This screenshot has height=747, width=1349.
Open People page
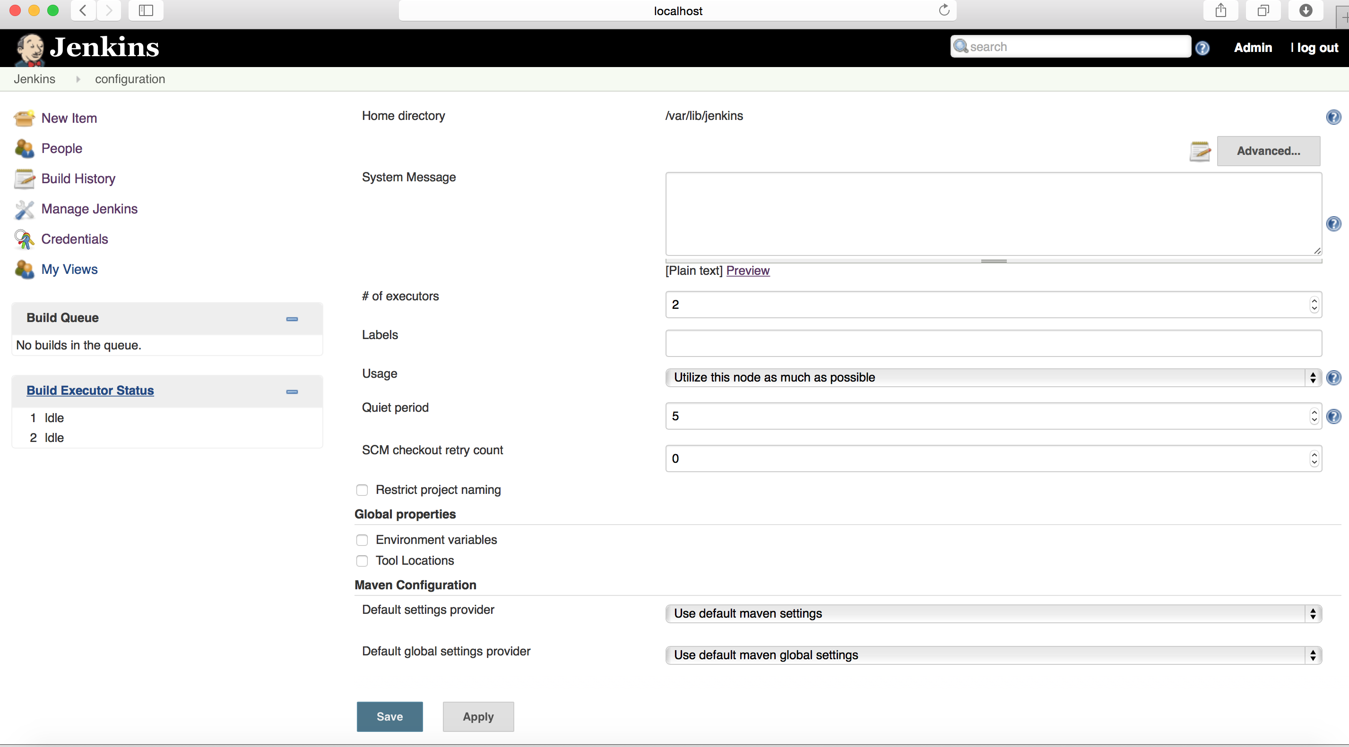pos(62,149)
